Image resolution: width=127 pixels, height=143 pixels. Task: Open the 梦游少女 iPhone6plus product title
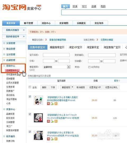point(63,134)
